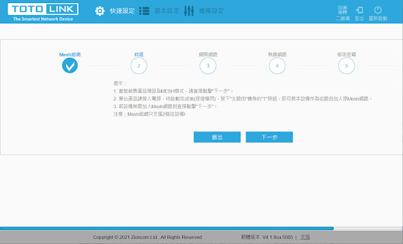
Task: Go to step 2 time zone circle
Action: (x=139, y=65)
